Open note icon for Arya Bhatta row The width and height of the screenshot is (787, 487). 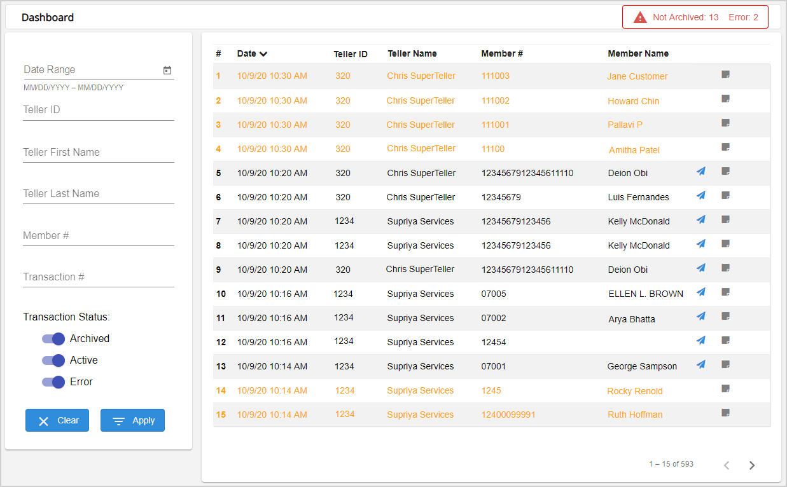pyautogui.click(x=725, y=317)
